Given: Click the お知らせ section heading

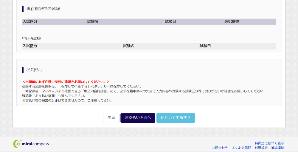Looking at the screenshot, I should (35, 70).
